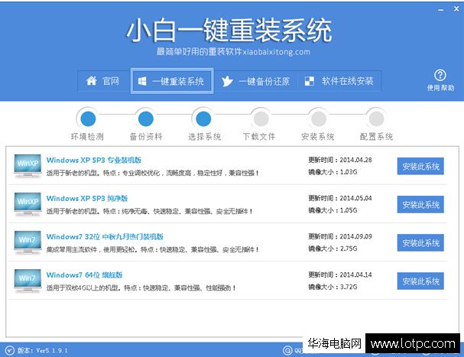Click the 环境检测 step circle
The image size is (464, 357).
coord(88,119)
